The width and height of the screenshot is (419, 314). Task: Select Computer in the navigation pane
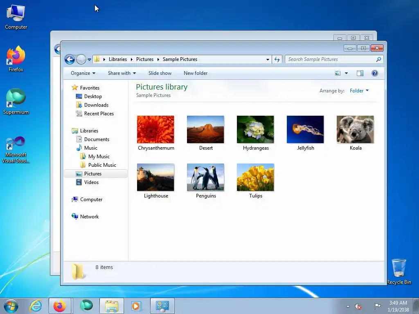point(91,200)
